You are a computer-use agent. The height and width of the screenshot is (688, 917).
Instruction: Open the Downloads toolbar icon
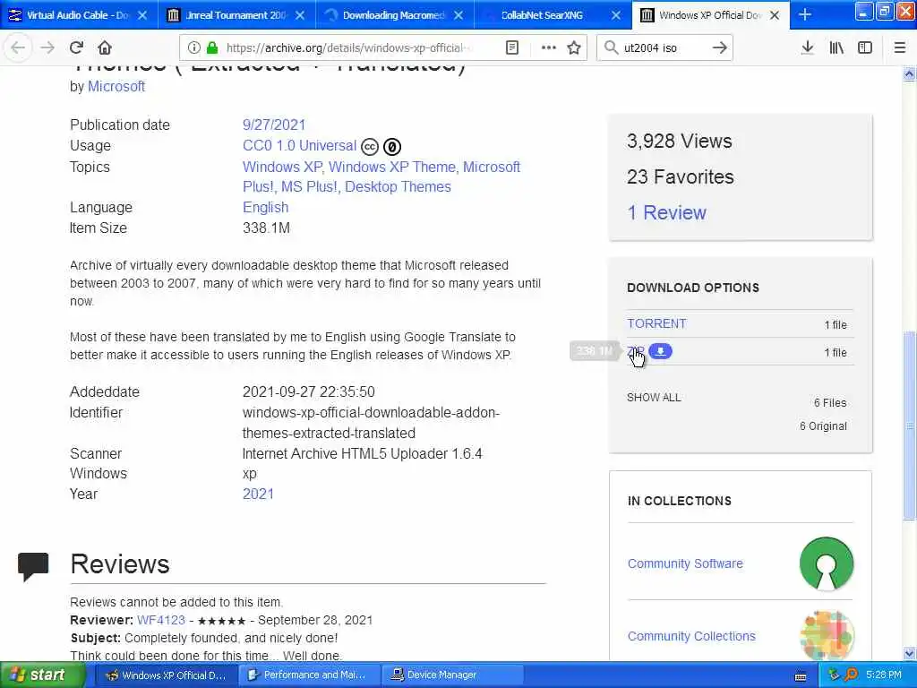[x=807, y=48]
